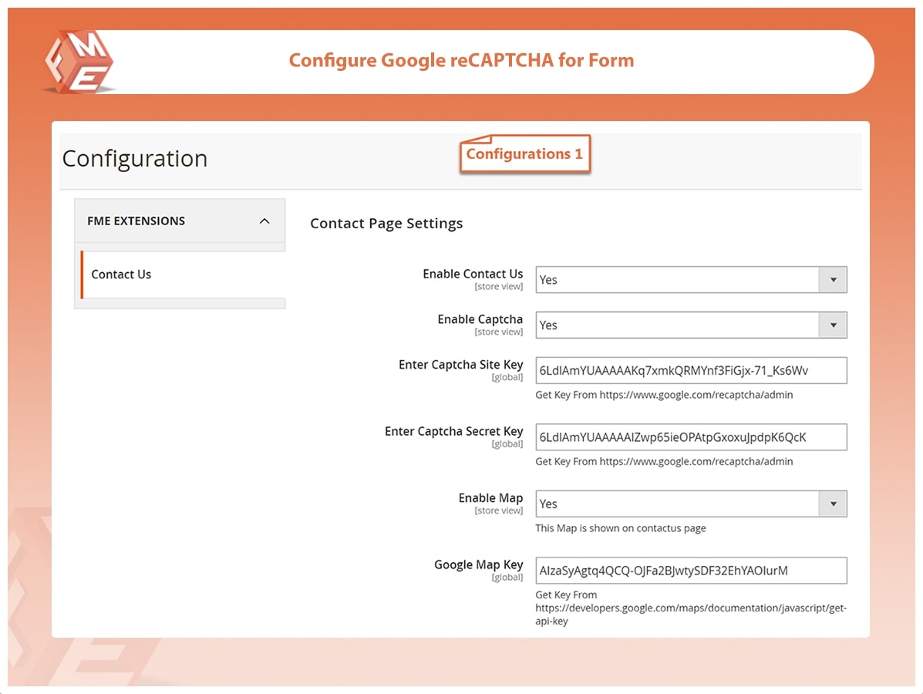The height and width of the screenshot is (694, 923).
Task: Click the FME EXTENSIONS header label
Action: point(138,221)
